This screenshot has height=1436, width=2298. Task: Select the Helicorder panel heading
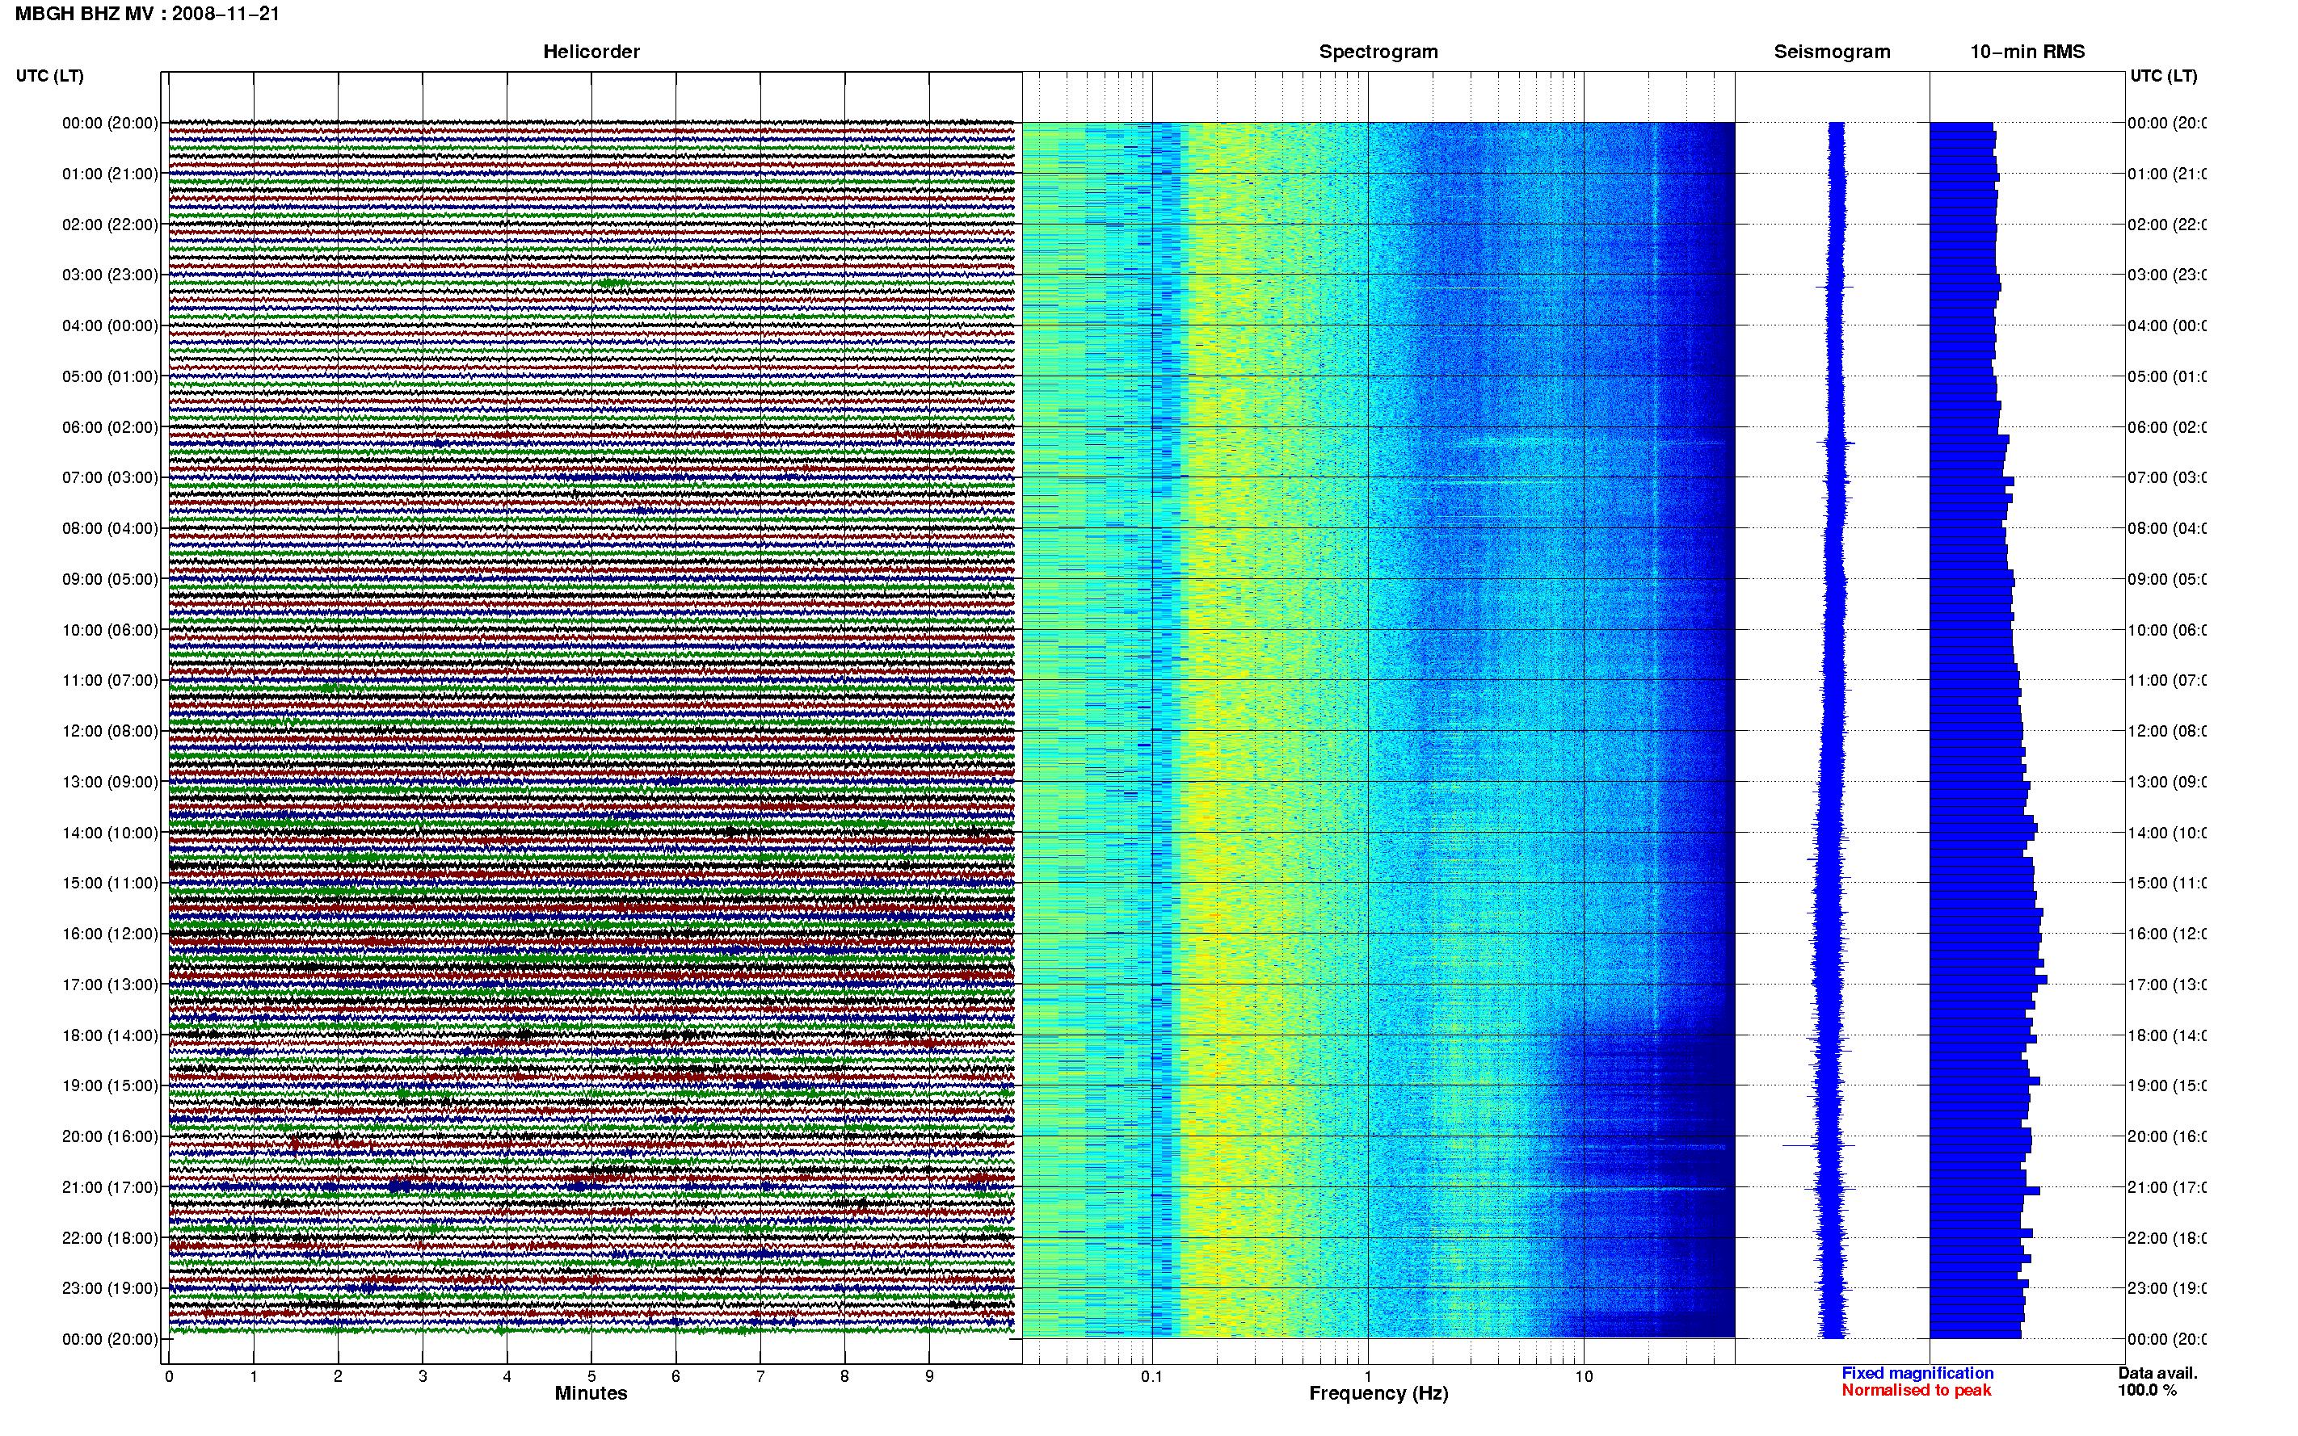(591, 52)
